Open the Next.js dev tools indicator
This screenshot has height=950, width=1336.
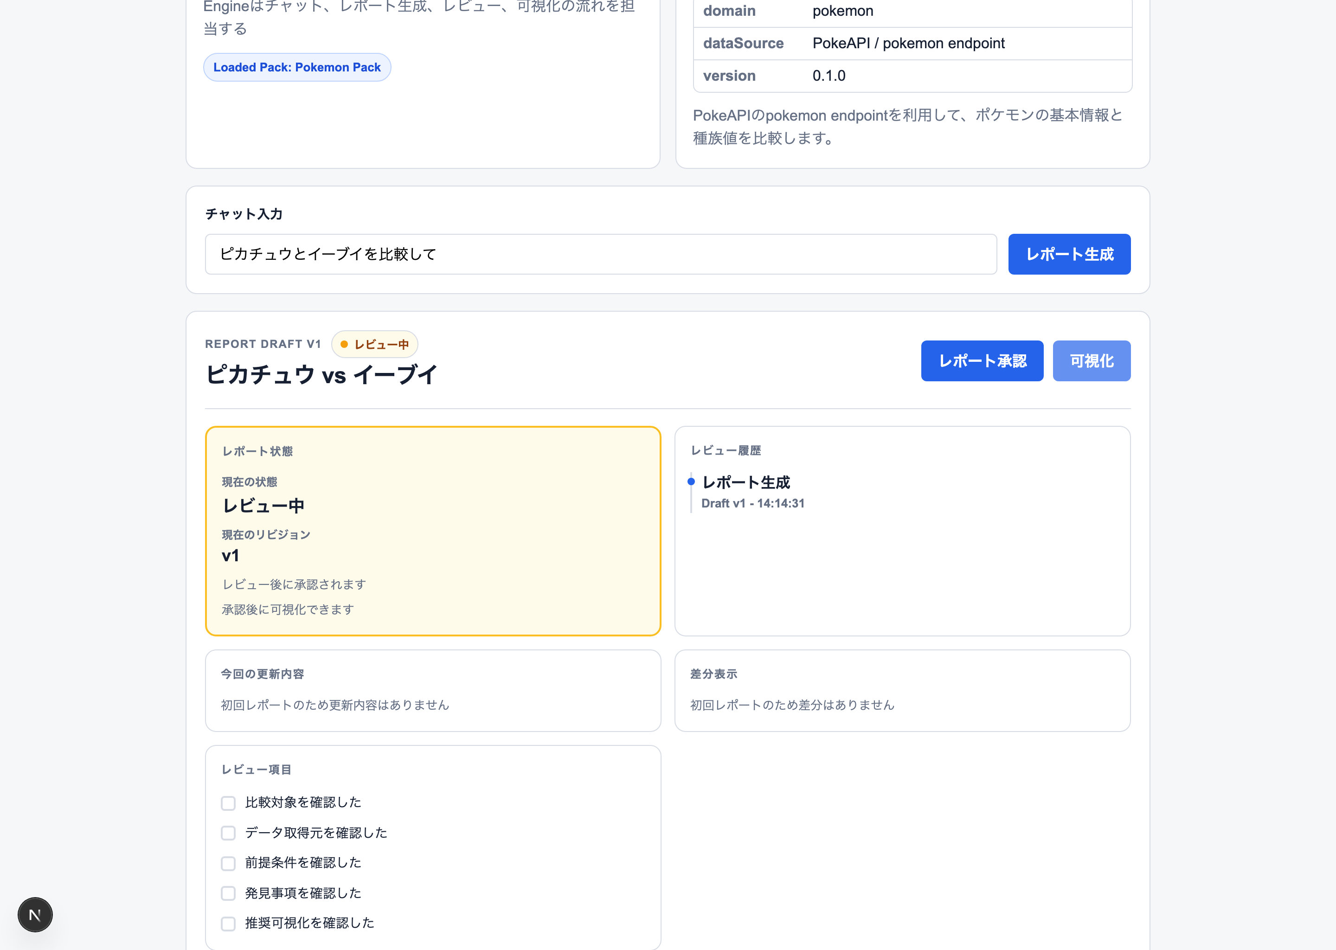pyautogui.click(x=35, y=914)
